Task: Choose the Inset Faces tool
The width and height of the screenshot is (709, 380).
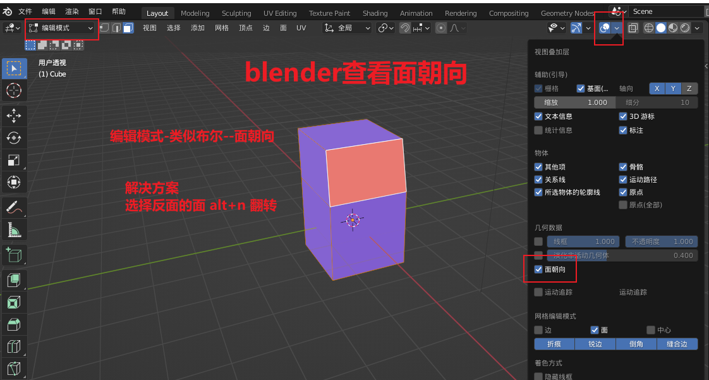Action: point(14,302)
